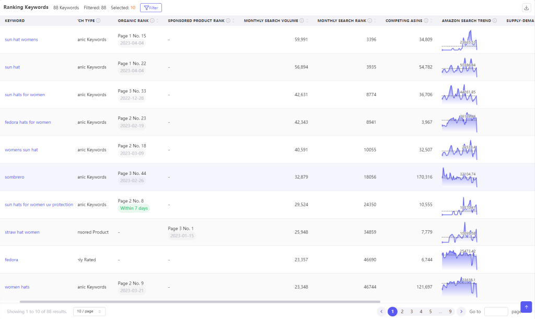The image size is (535, 319).
Task: Select page 1 in pagination
Action: click(392, 312)
